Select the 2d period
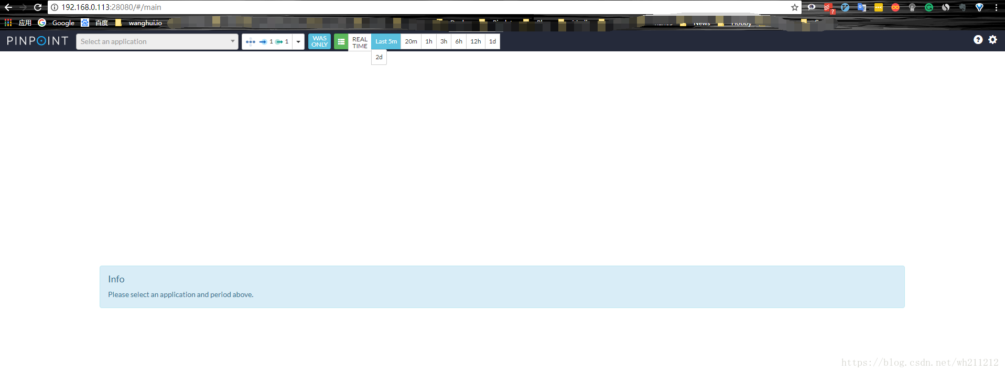The height and width of the screenshot is (373, 1005). pyautogui.click(x=379, y=57)
